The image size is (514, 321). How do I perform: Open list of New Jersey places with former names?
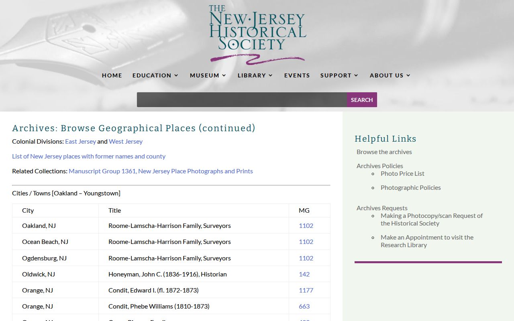(x=89, y=156)
